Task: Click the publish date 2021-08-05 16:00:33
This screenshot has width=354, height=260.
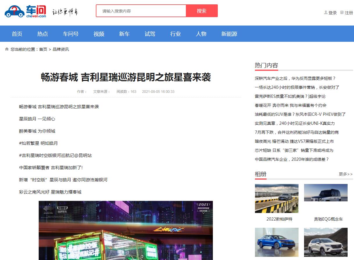Action: [158, 92]
